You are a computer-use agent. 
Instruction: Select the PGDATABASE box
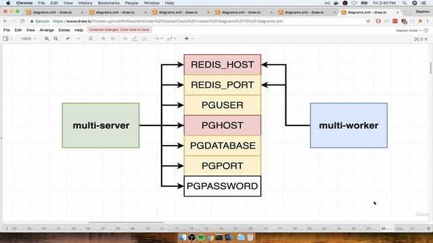(x=223, y=146)
